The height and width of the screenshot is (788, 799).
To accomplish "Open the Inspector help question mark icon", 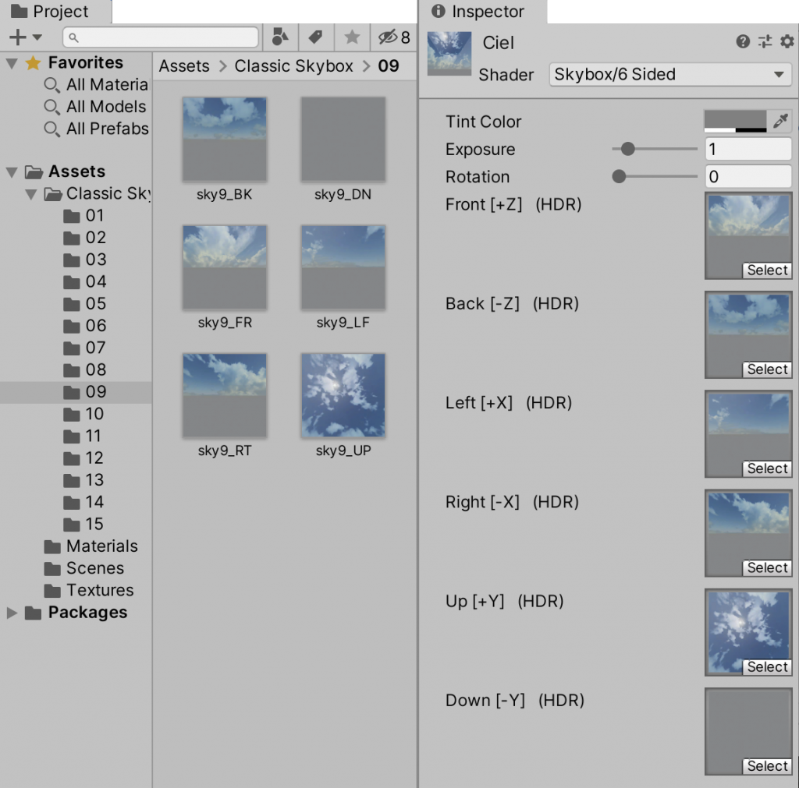I will [743, 42].
